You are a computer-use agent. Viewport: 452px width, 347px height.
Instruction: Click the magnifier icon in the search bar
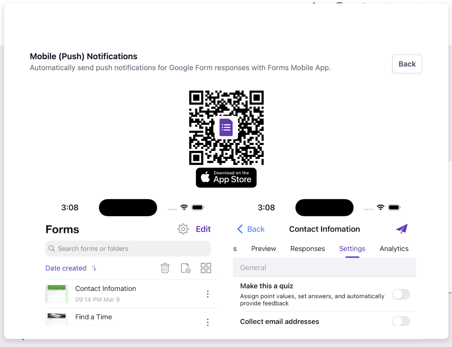pyautogui.click(x=52, y=248)
